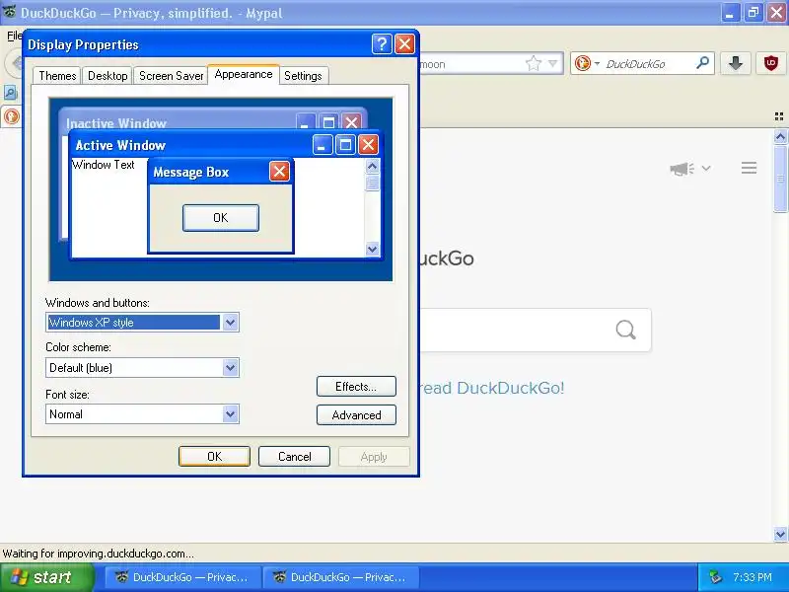Click the browser page scrollbar thumb
This screenshot has height=592, width=789.
780,179
